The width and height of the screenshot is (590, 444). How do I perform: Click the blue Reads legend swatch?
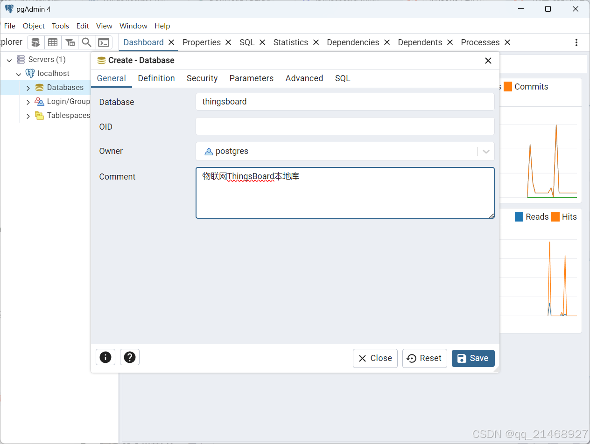tap(519, 217)
